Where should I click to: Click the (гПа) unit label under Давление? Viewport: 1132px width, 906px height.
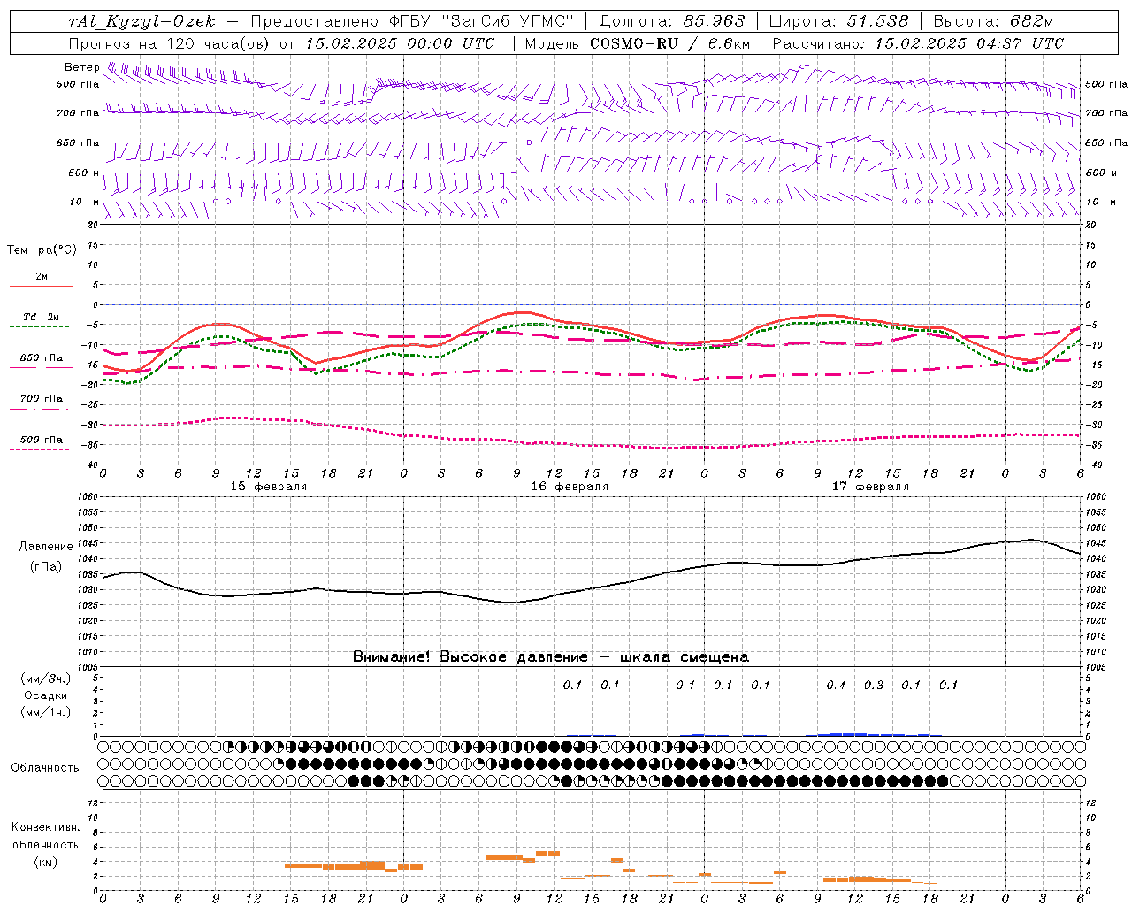46,566
